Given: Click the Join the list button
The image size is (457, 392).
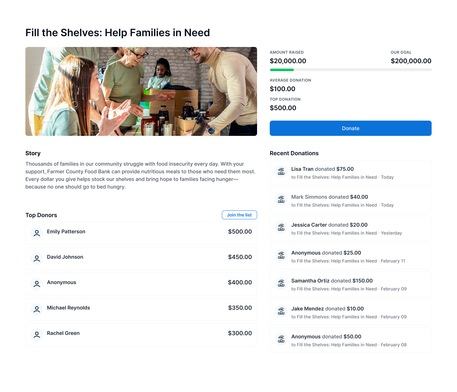Looking at the screenshot, I should click(x=239, y=215).
